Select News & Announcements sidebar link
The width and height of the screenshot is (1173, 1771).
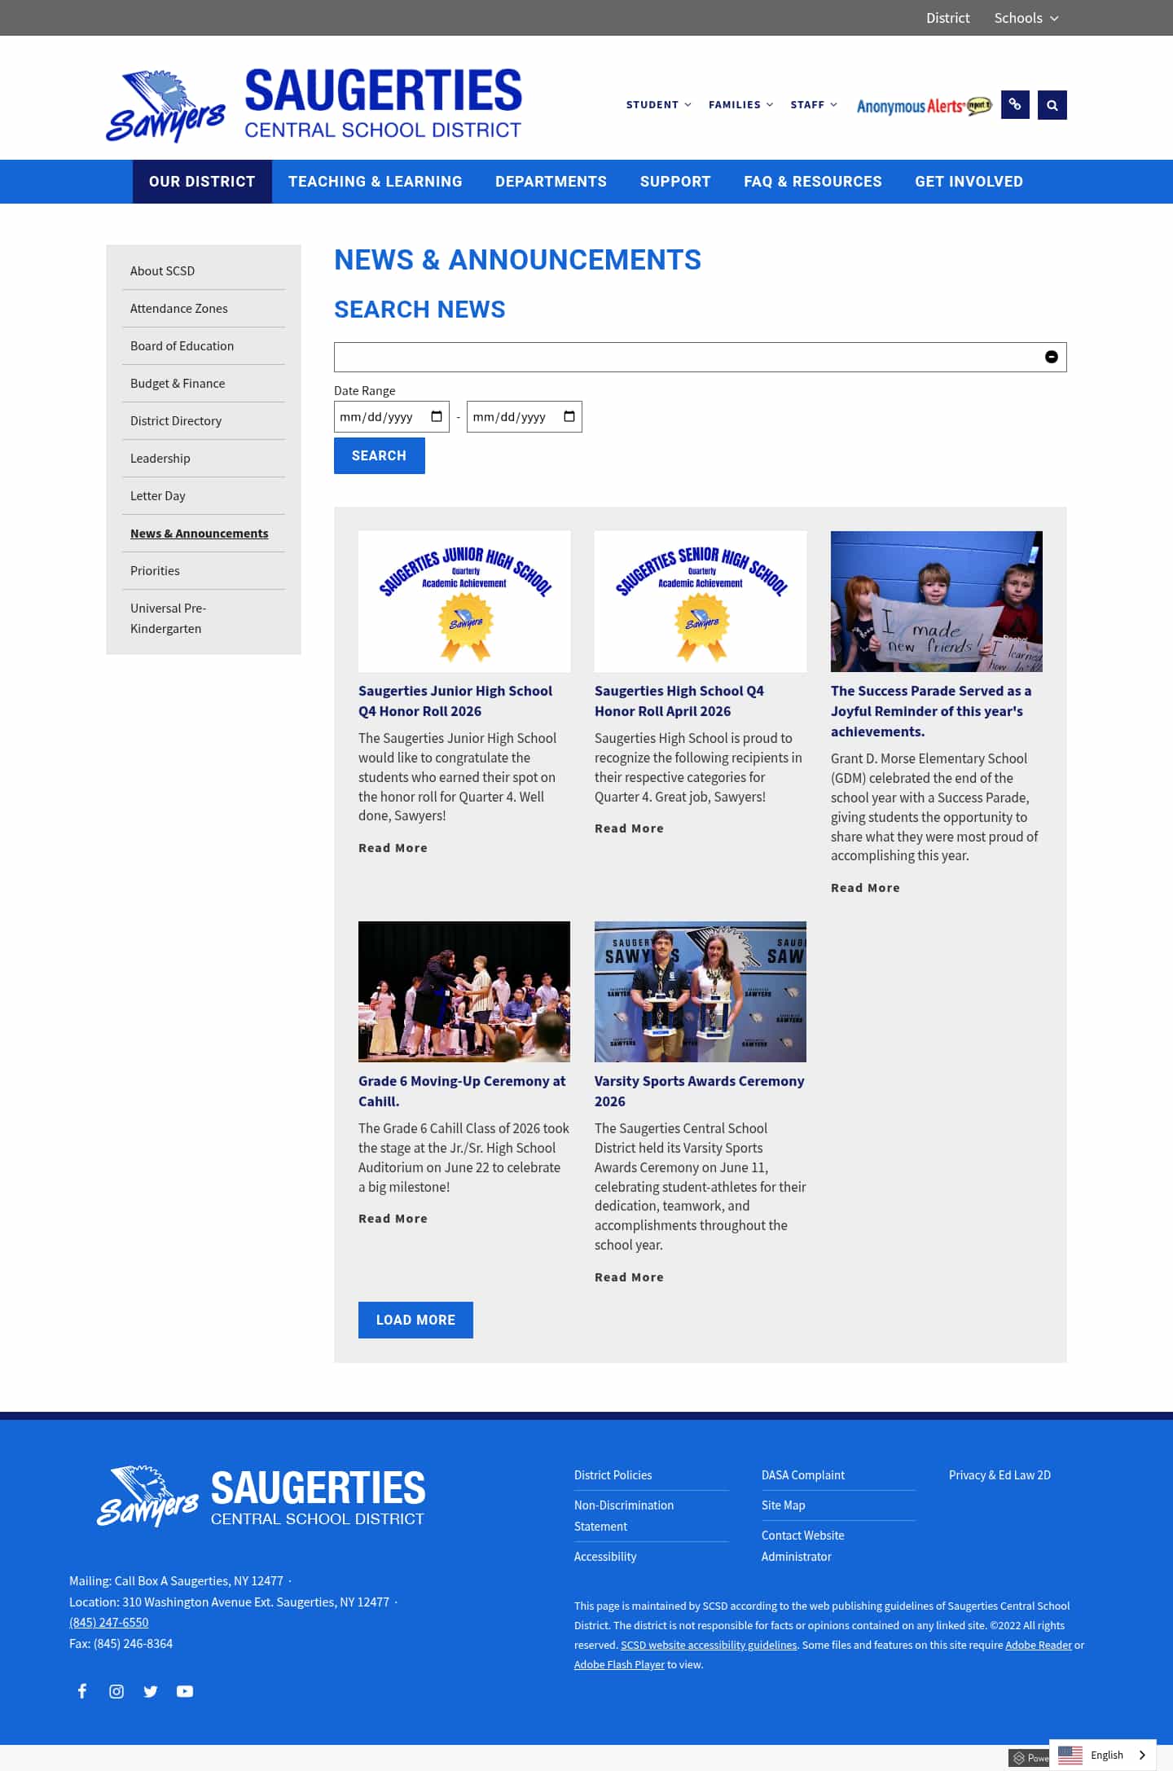(199, 533)
